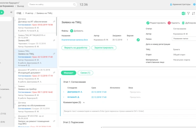
Task: Click the Название папки folder field
Action: (184, 39)
